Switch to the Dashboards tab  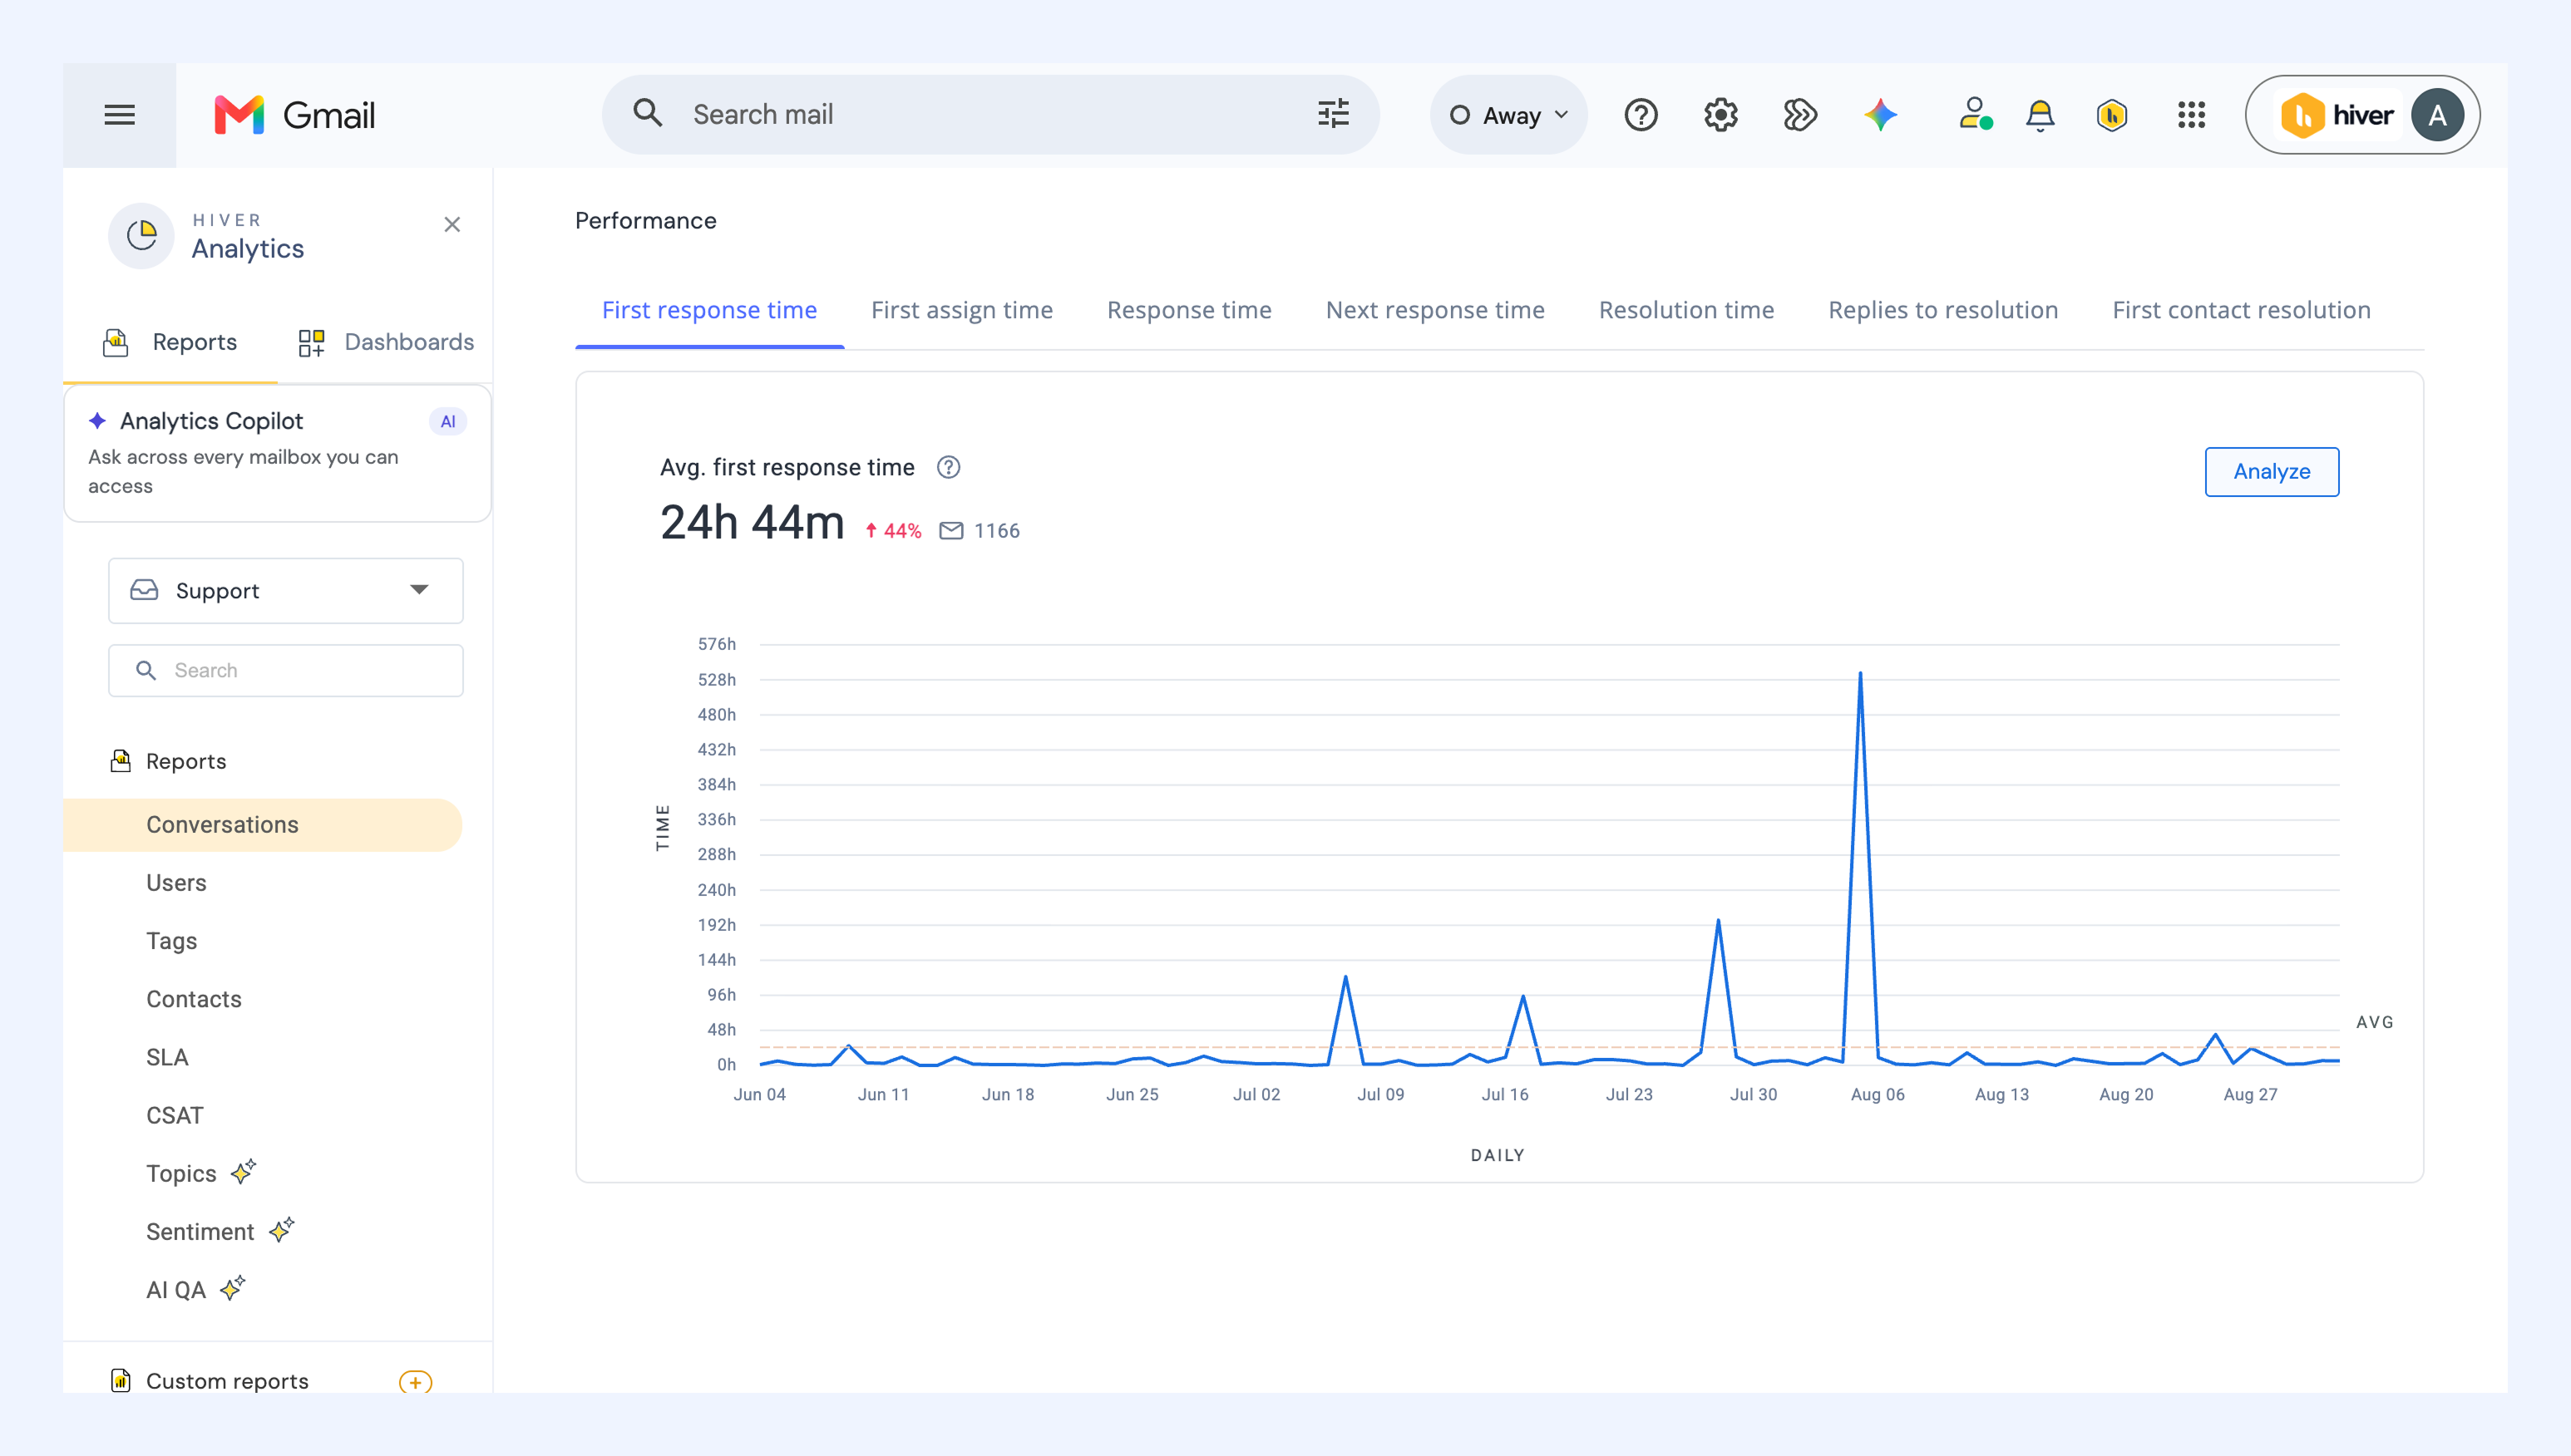coord(386,342)
